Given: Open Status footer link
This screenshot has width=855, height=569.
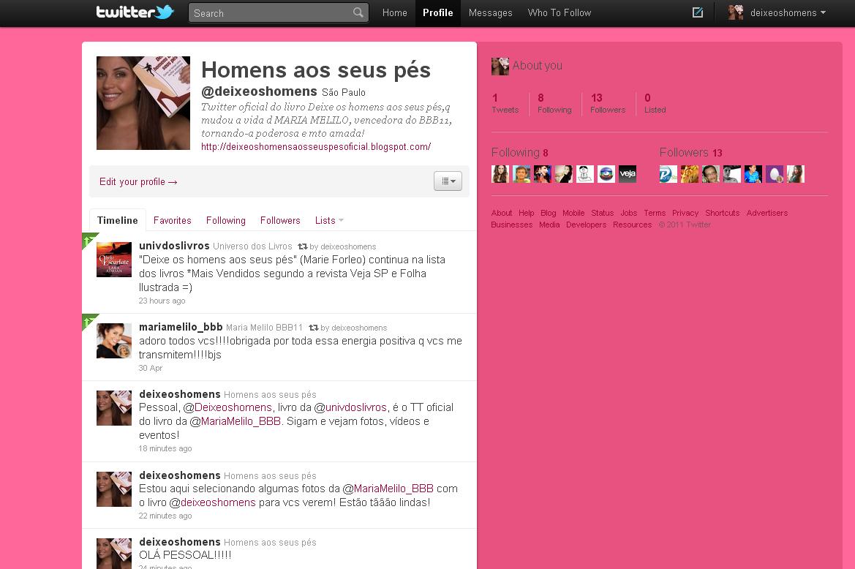Looking at the screenshot, I should 603,213.
